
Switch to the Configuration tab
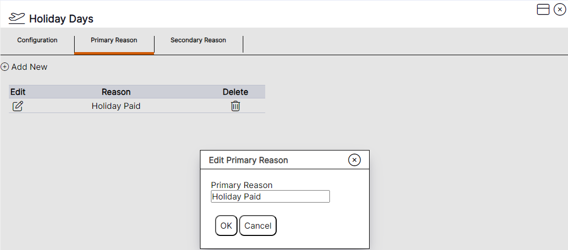pyautogui.click(x=37, y=40)
